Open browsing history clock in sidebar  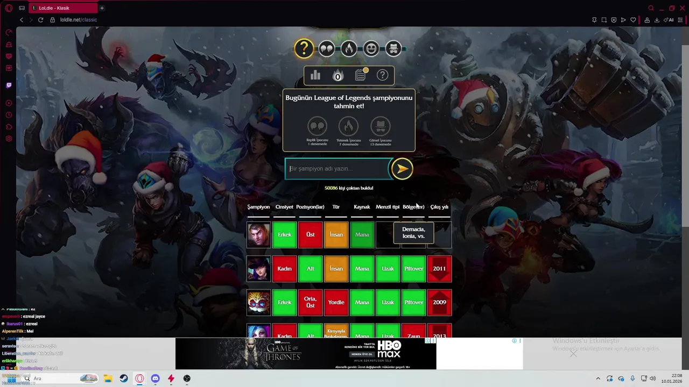tap(9, 115)
